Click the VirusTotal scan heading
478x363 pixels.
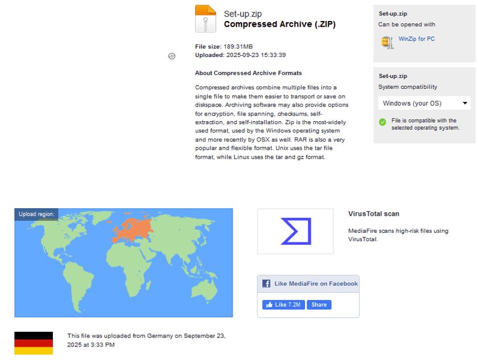[x=373, y=214]
